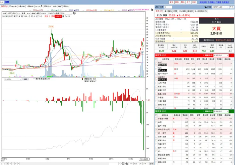Toggle 融資 indicator on chart toolbar
The image size is (235, 165).
(23, 13)
